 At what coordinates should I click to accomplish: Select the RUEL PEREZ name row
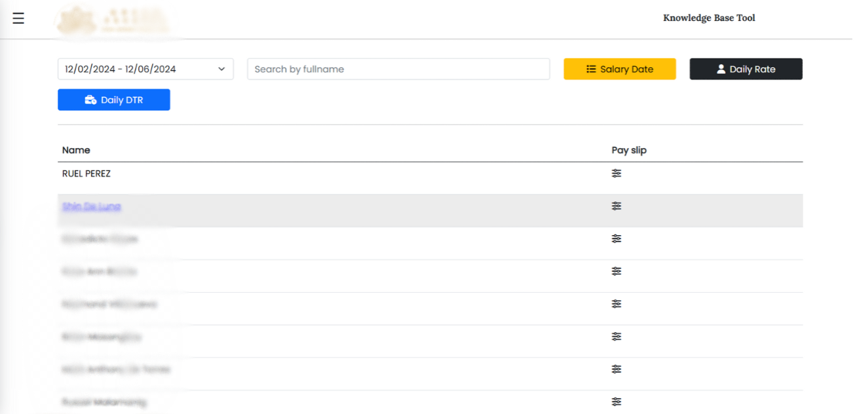(x=86, y=174)
